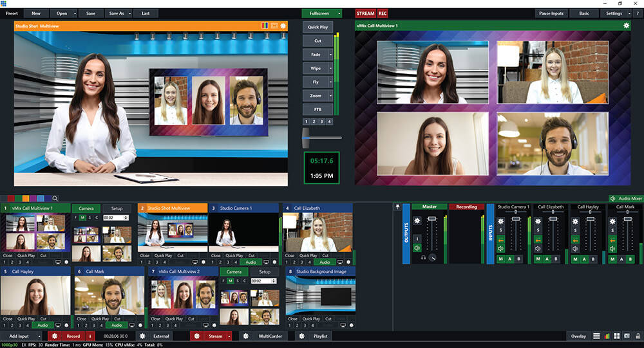Expand the Fullscreen dropdown arrow
644x348 pixels.
(x=339, y=13)
